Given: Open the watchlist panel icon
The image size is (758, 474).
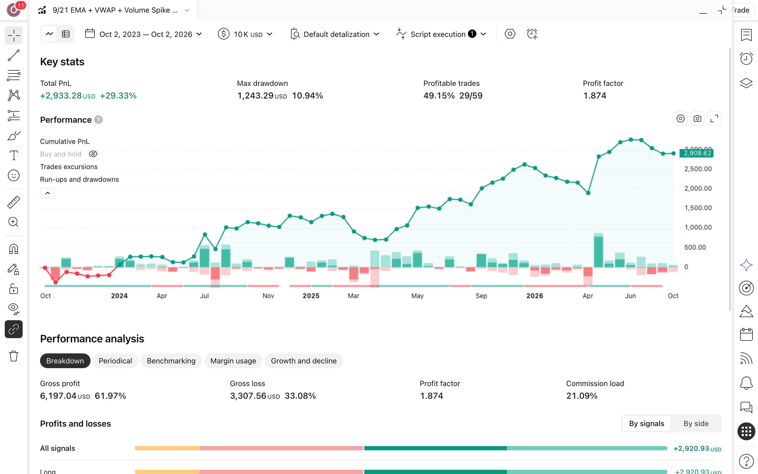Looking at the screenshot, I should pos(746,35).
